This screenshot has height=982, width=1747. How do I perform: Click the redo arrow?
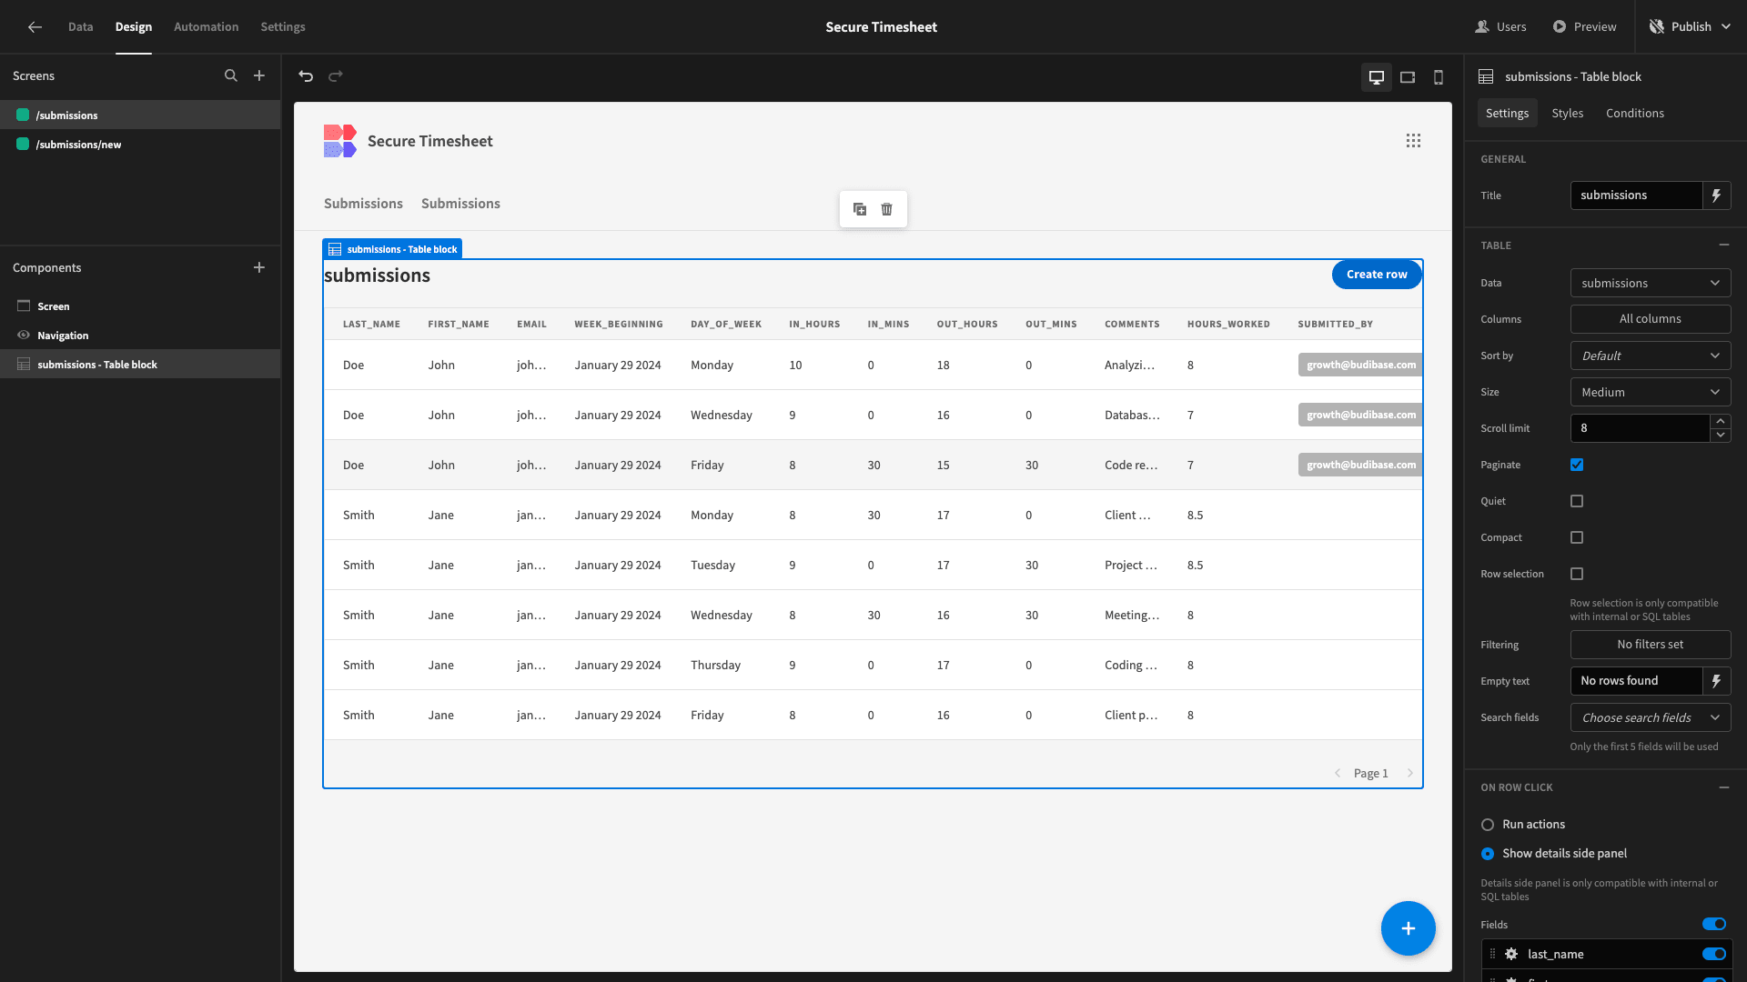click(x=336, y=76)
